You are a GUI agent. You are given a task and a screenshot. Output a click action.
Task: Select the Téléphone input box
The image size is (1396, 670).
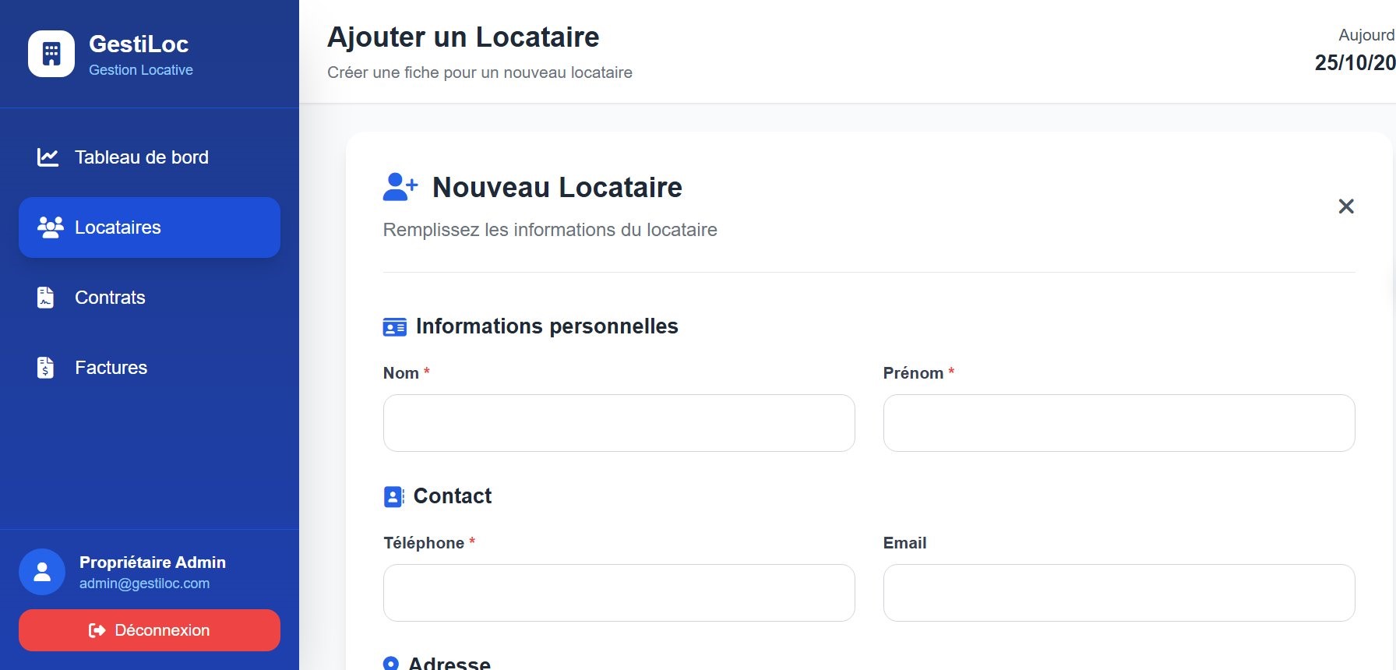[x=619, y=593]
